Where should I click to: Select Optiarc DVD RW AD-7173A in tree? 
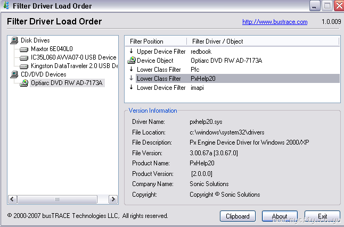coord(67,83)
